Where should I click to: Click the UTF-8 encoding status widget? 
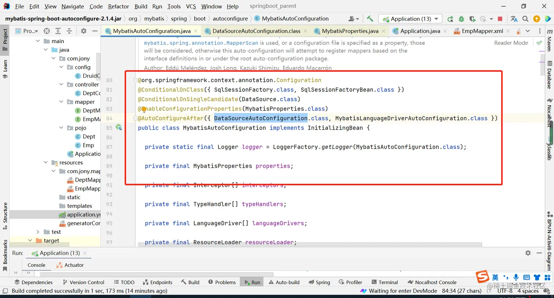point(505,291)
